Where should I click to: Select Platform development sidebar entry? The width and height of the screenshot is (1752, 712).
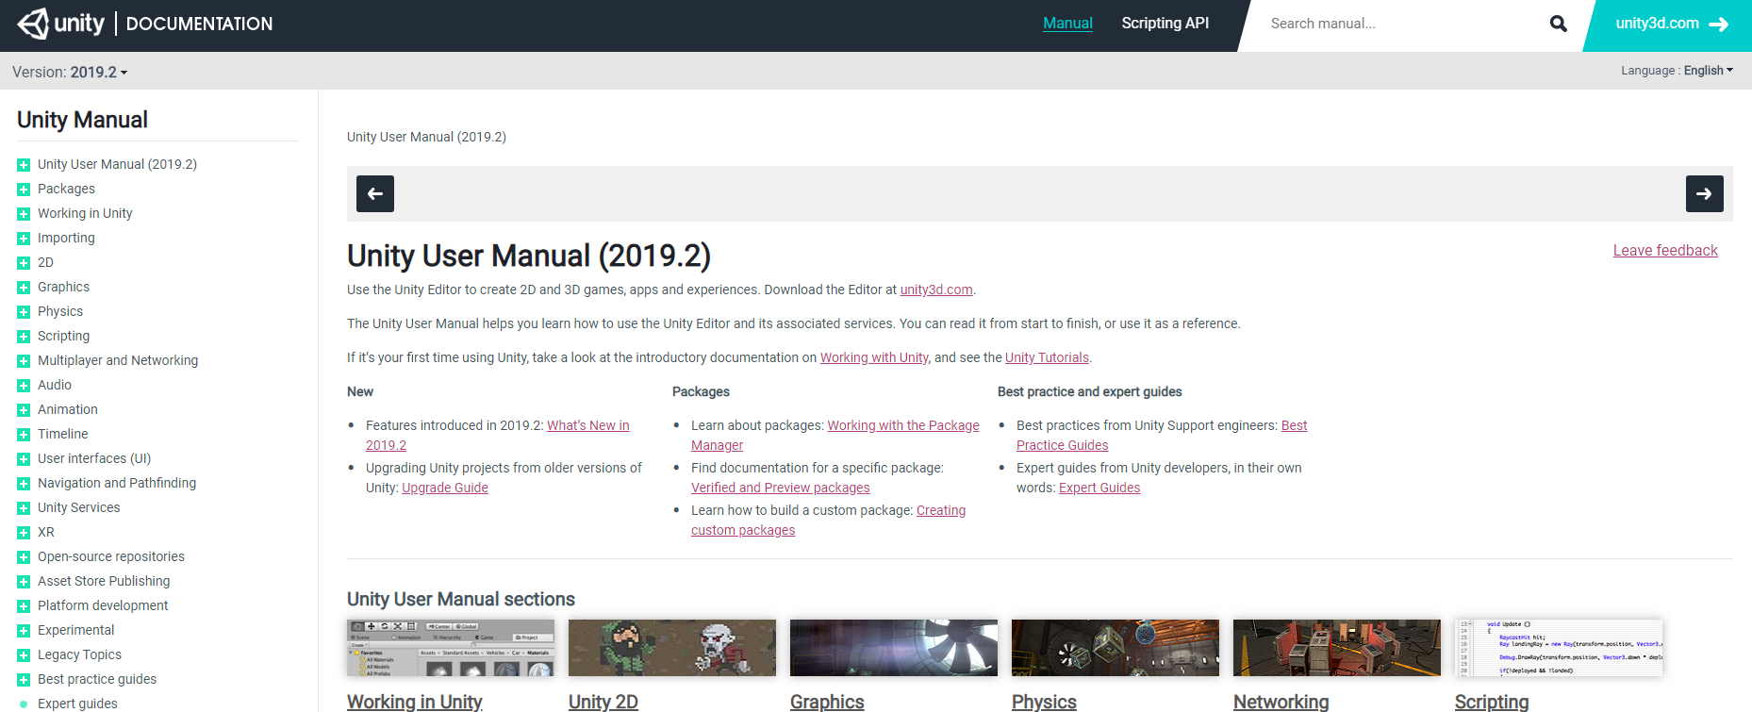pos(103,605)
